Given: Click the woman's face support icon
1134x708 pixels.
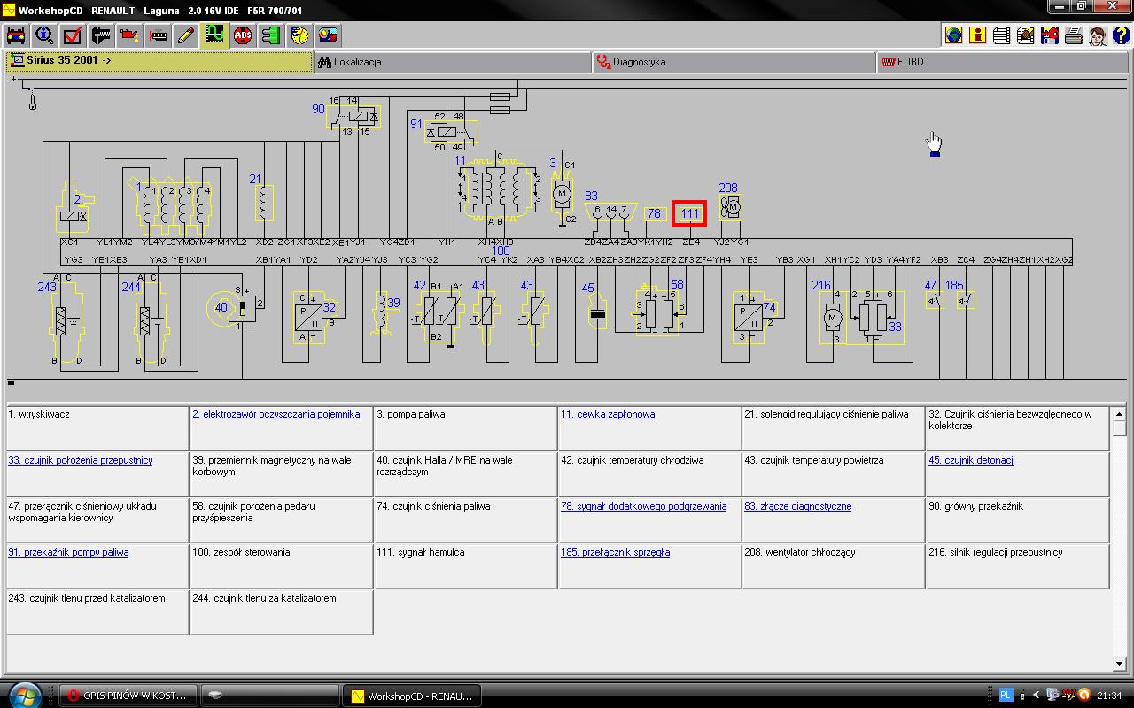Looking at the screenshot, I should point(1097,35).
